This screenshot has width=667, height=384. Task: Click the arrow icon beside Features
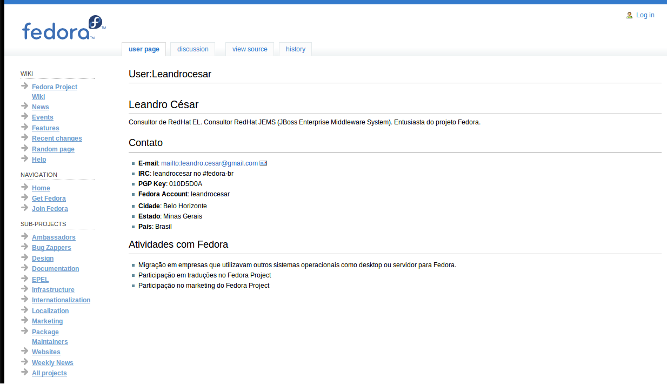click(25, 127)
